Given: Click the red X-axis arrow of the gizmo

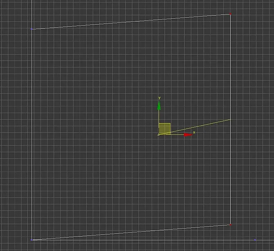Looking at the screenshot, I should click(188, 134).
